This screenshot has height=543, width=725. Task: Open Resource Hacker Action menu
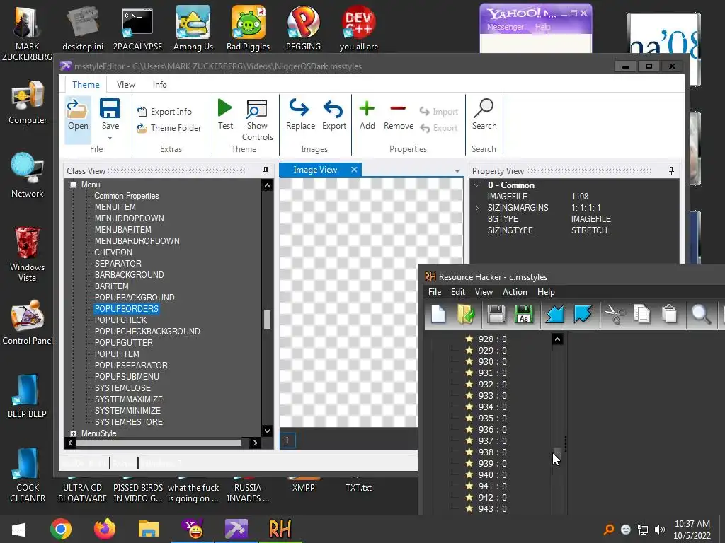click(515, 292)
